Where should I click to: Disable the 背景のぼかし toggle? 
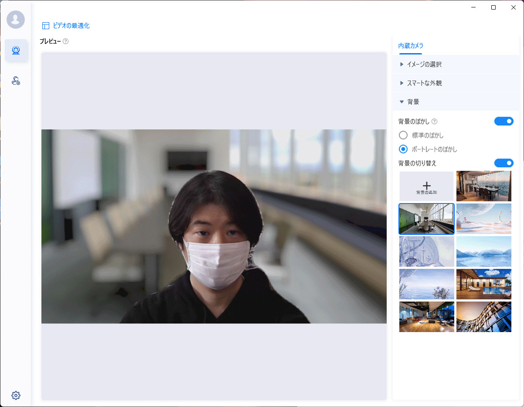(x=504, y=121)
